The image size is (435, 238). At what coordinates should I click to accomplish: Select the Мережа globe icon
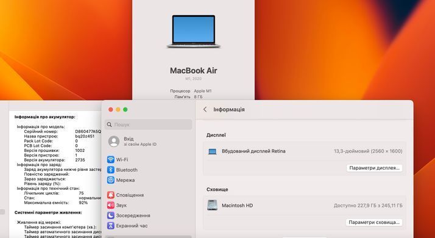(x=111, y=180)
